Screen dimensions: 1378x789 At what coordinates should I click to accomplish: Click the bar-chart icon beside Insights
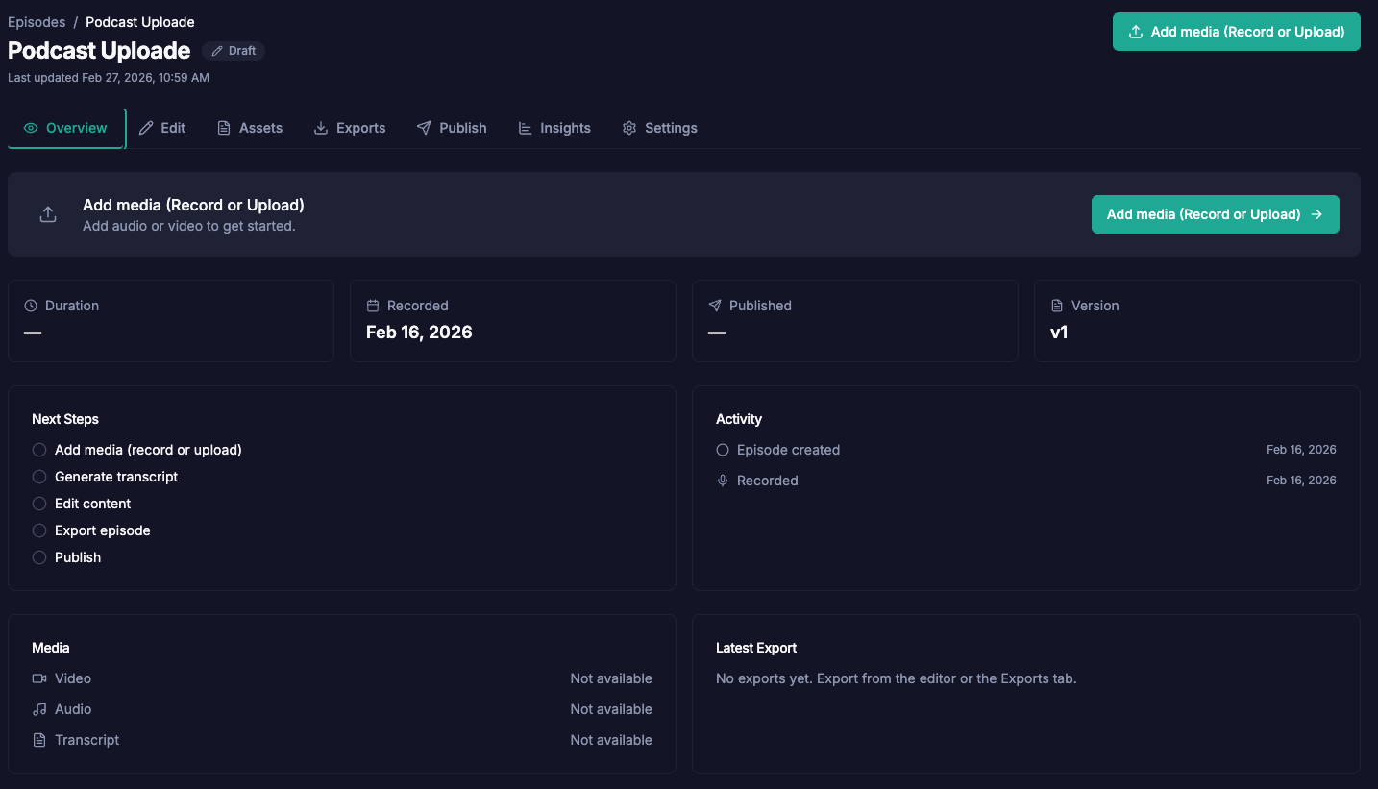tap(525, 127)
